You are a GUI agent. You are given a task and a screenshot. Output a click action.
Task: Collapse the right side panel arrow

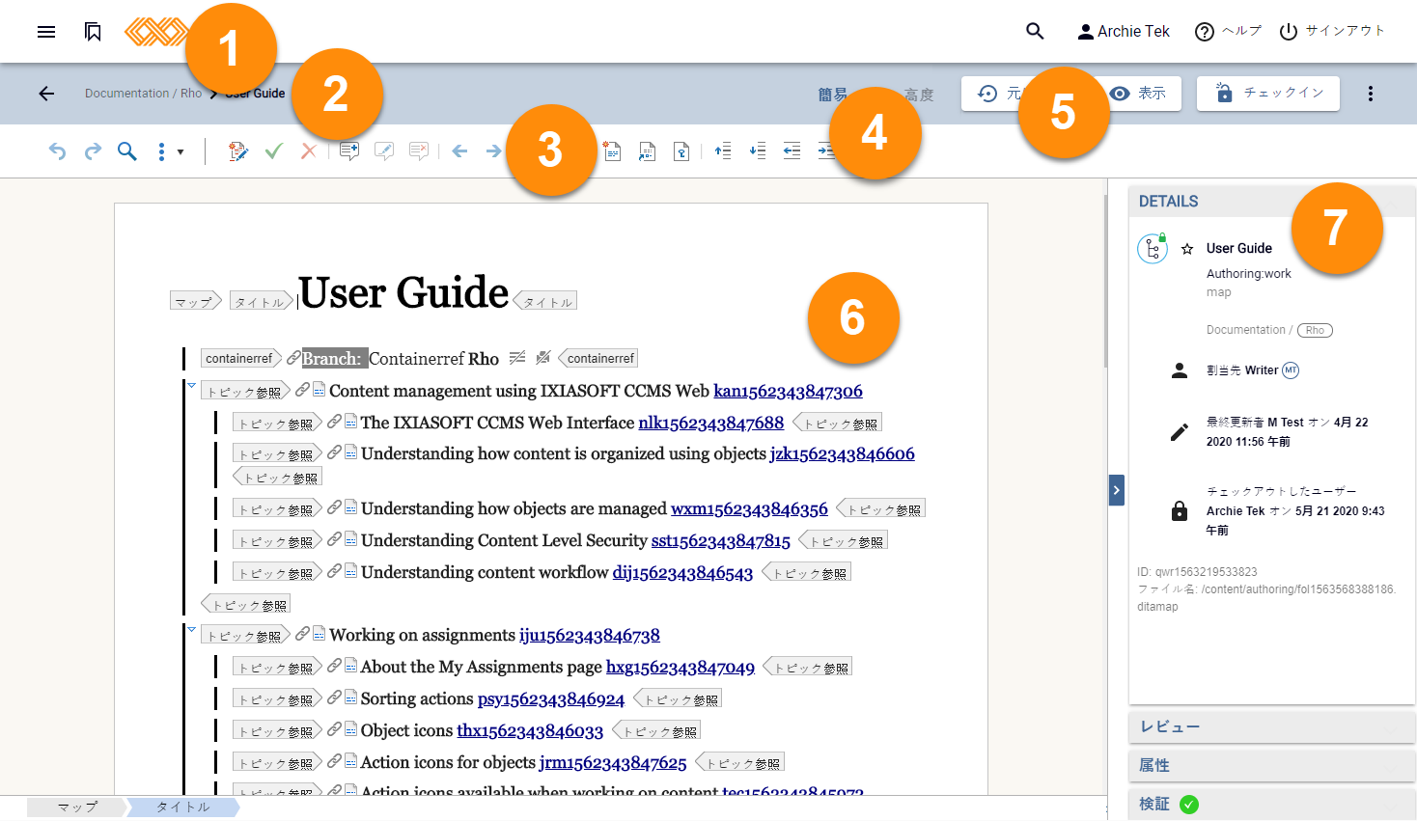1117,490
